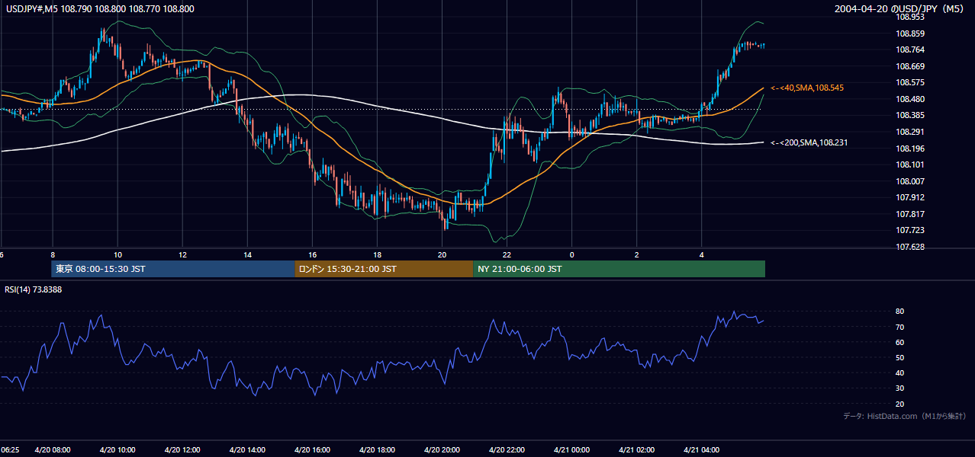Click the 4/20 10:00 date label
This screenshot has height=457, width=975.
coord(117,450)
